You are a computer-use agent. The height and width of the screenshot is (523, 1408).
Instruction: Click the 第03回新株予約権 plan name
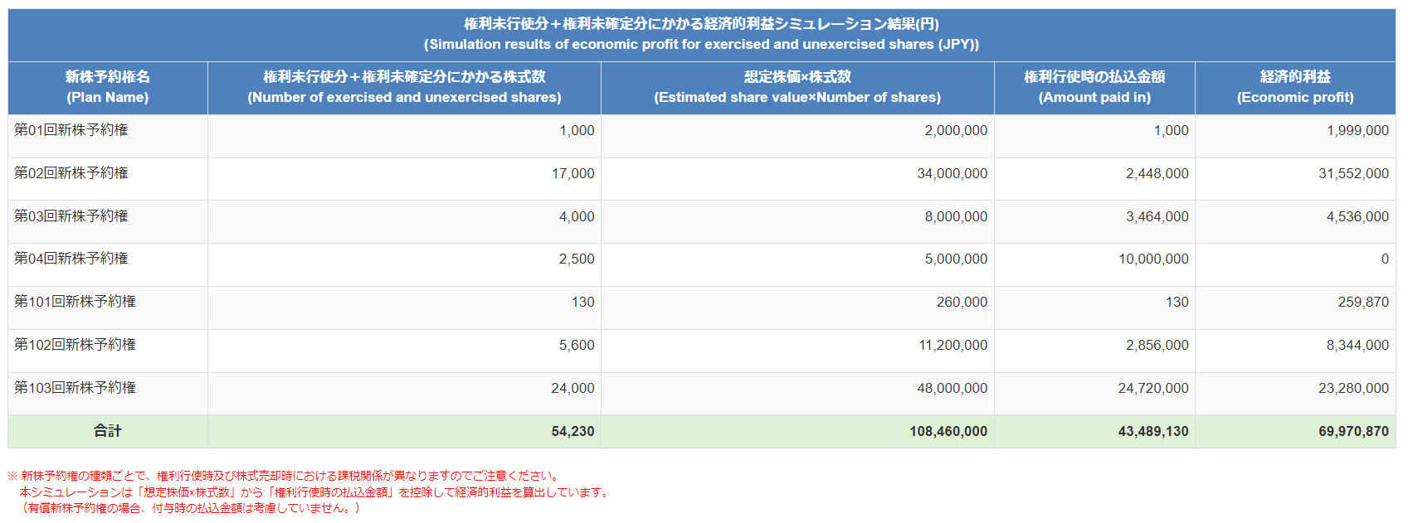[x=71, y=216]
